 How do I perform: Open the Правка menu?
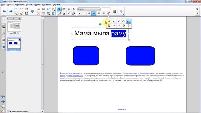pyautogui.click(x=10, y=5)
